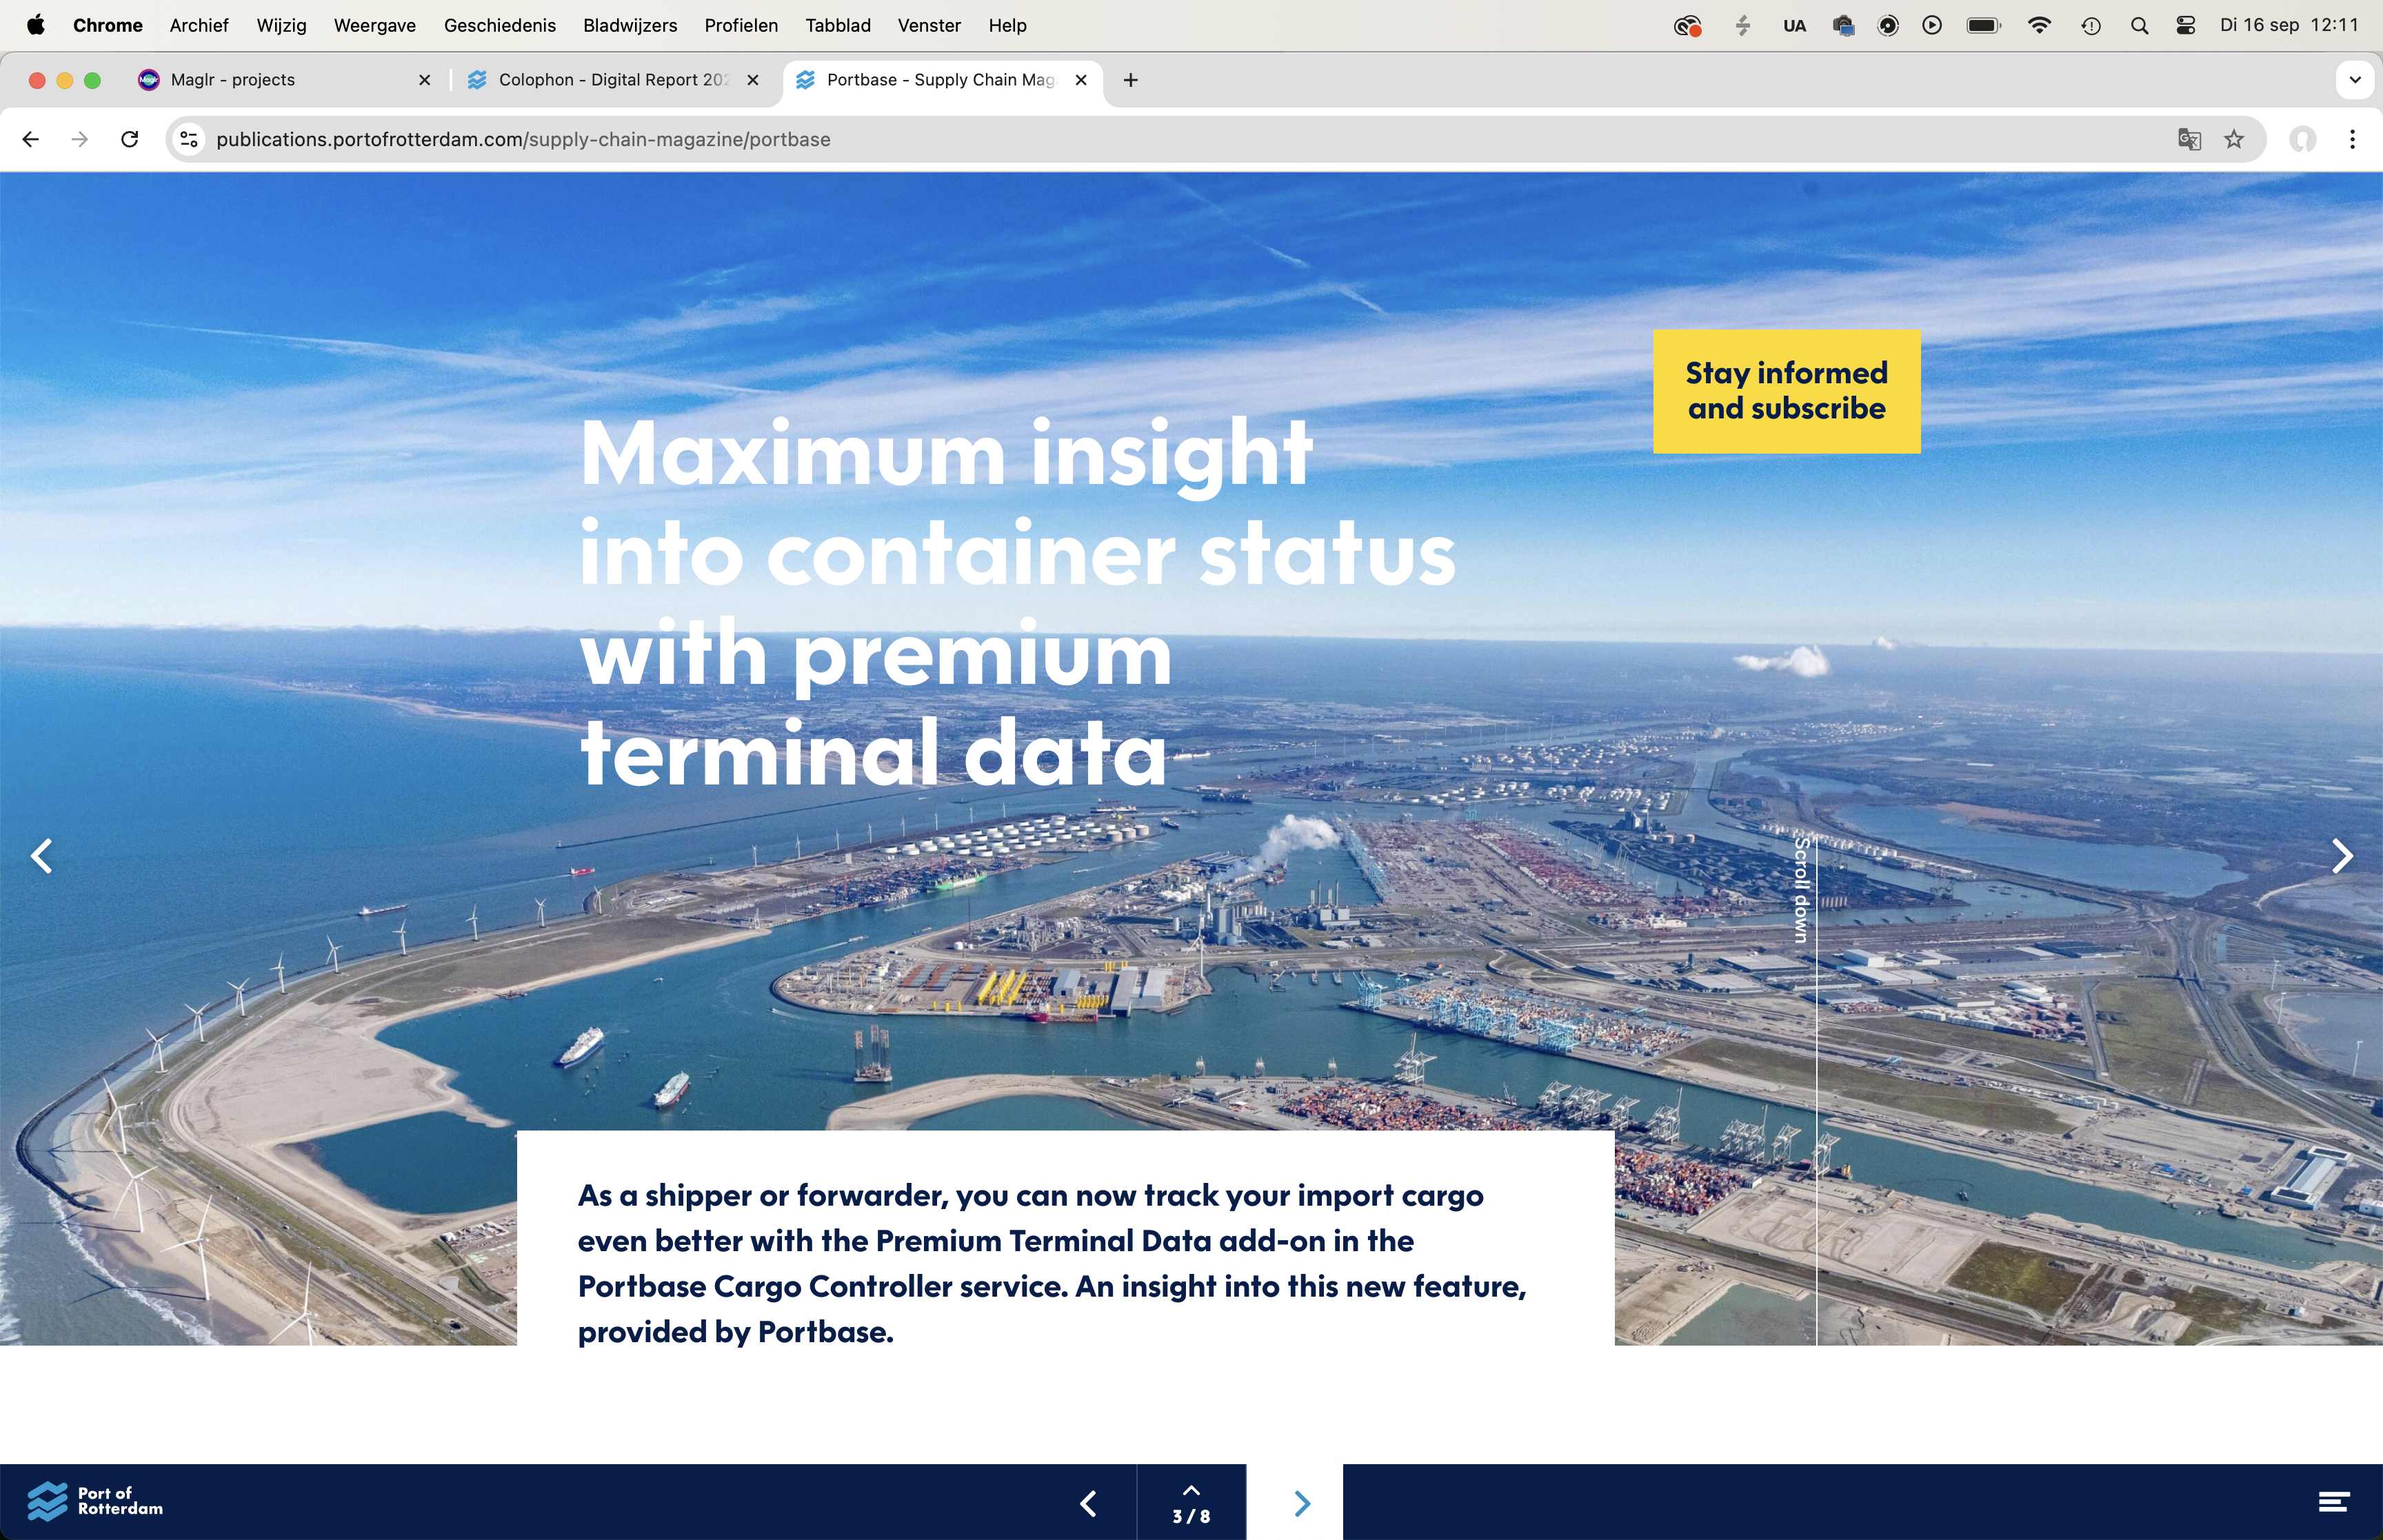Click the left slide arrow on hero image

(41, 856)
